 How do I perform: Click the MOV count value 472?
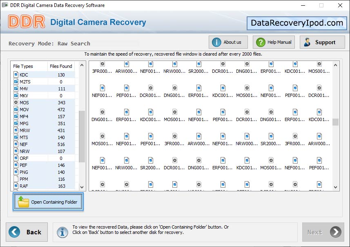click(x=61, y=110)
